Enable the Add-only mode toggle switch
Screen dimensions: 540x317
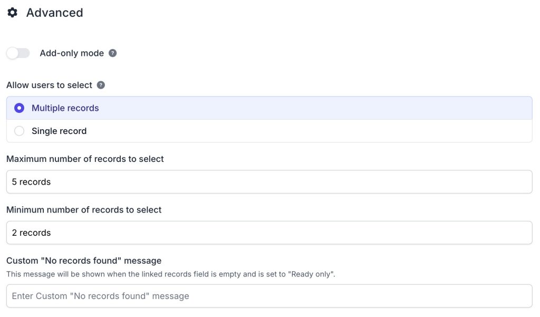(x=18, y=53)
